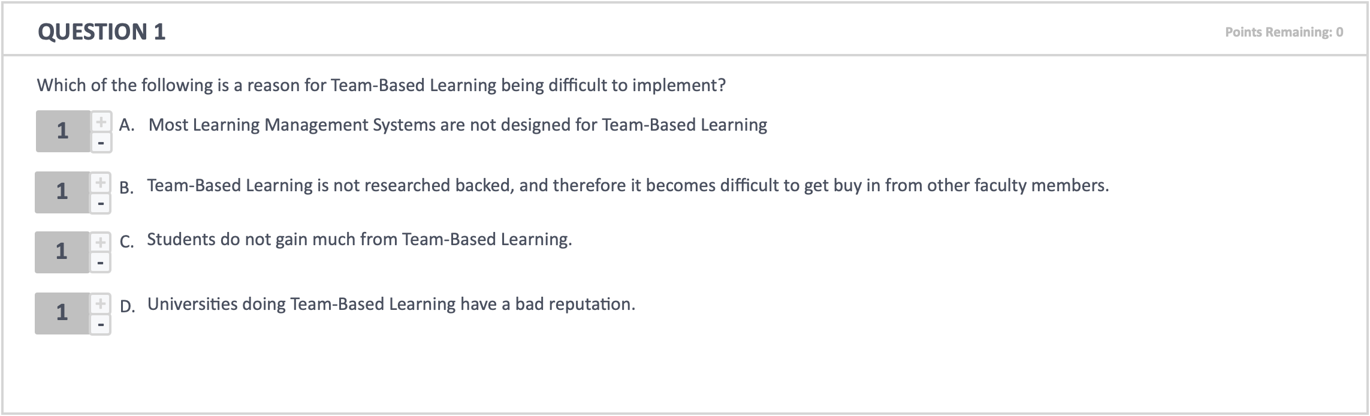This screenshot has width=1370, height=416.
Task: Decrement points for option D
Action: 101,324
